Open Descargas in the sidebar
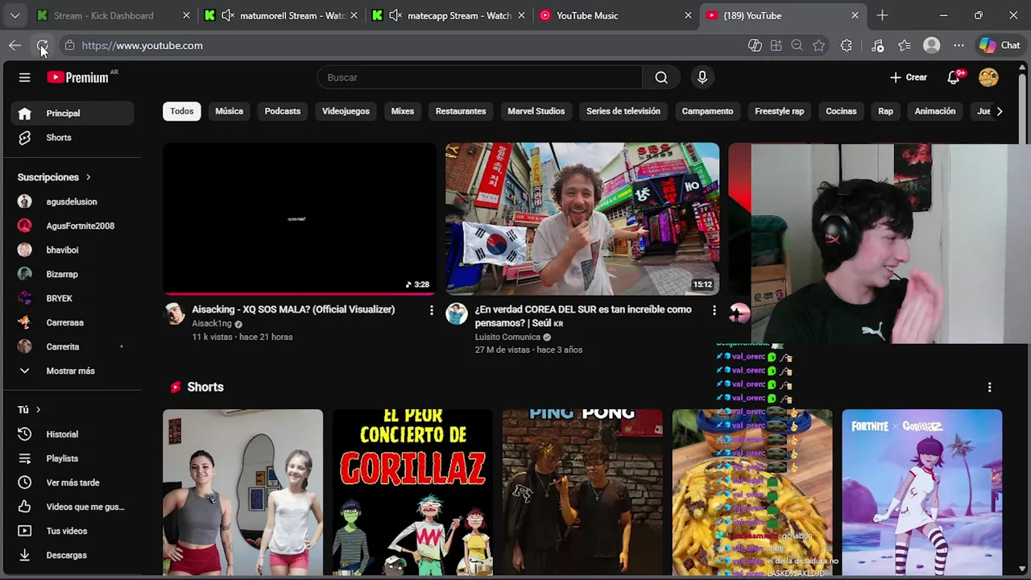Screen dimensions: 1031x580 coord(71,555)
